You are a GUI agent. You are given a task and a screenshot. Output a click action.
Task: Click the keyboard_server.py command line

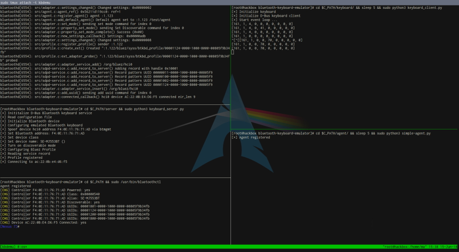tap(92, 109)
